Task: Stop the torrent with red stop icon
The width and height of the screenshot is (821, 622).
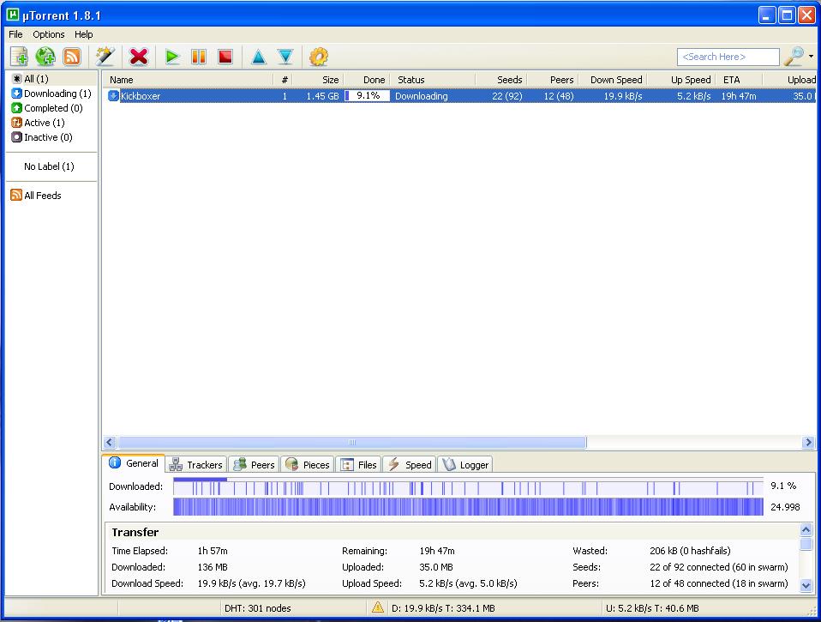Action: (x=225, y=57)
